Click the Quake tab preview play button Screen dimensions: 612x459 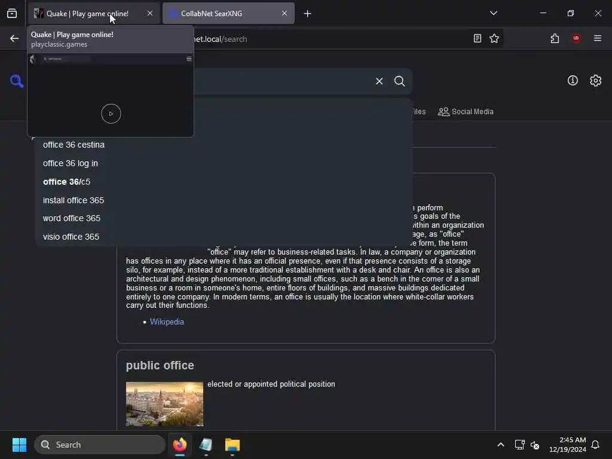point(111,114)
